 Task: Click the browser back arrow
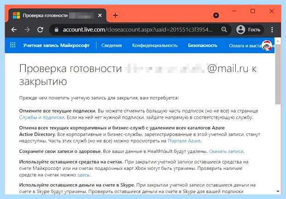click(14, 30)
